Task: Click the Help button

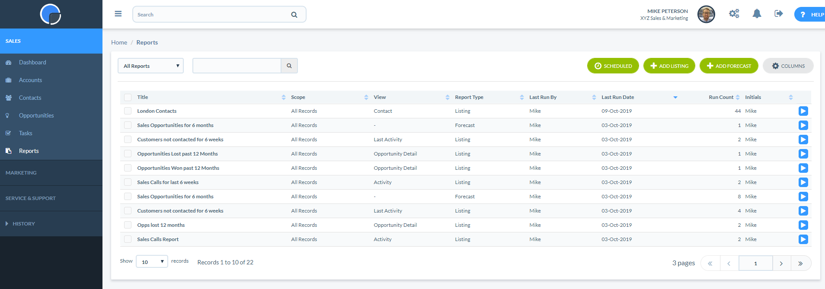Action: pyautogui.click(x=810, y=14)
